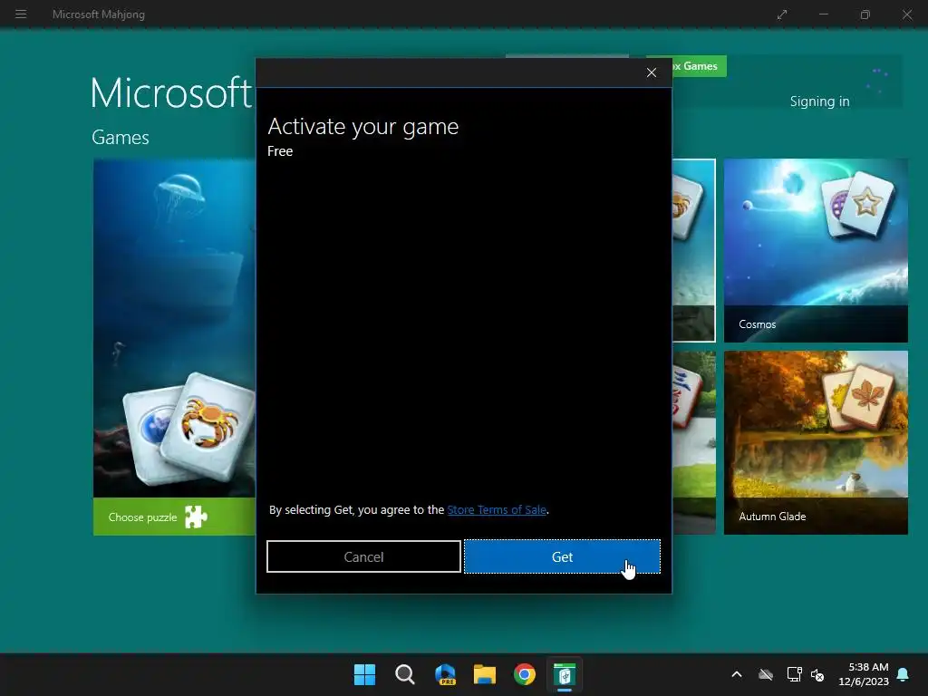
Task: Open Windows Search from the taskbar
Action: (405, 674)
